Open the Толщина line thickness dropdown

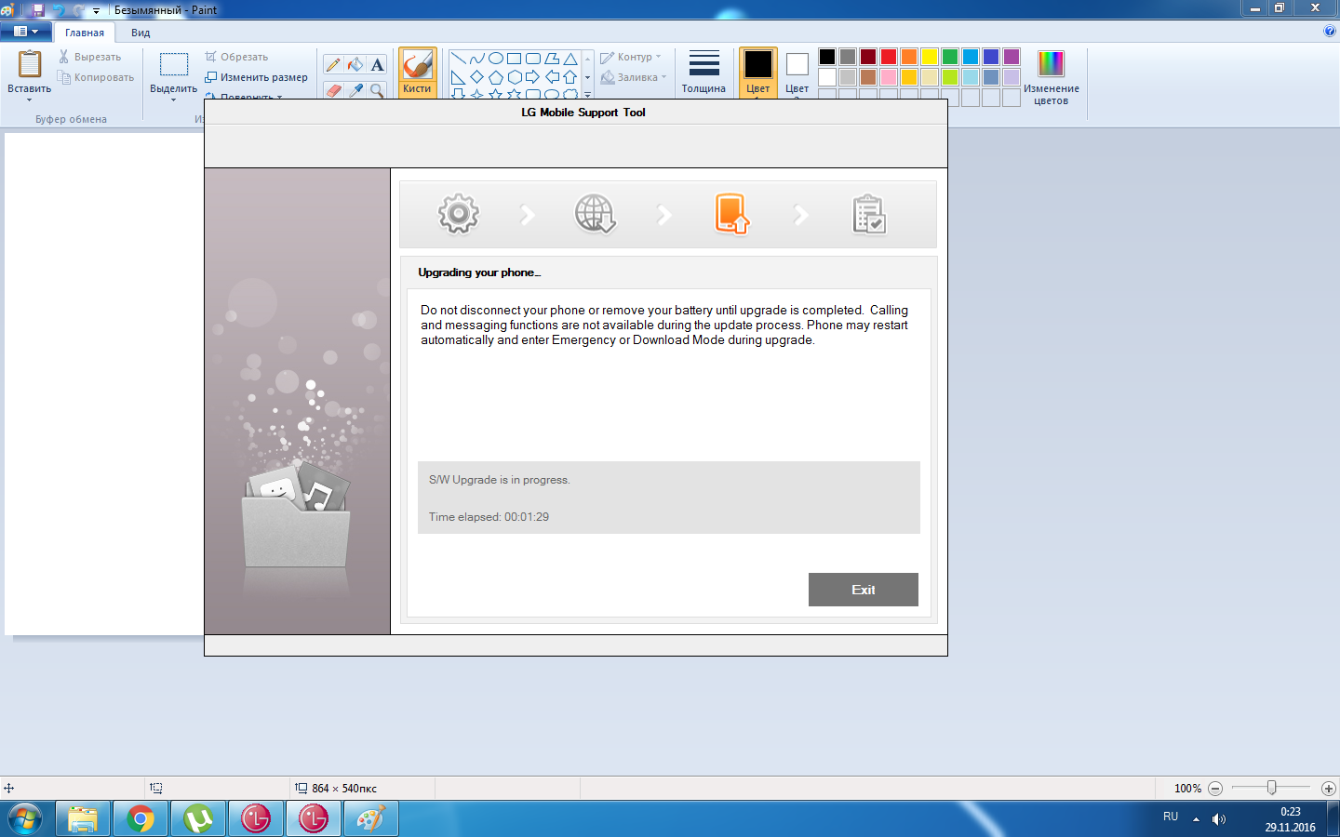coord(703,73)
